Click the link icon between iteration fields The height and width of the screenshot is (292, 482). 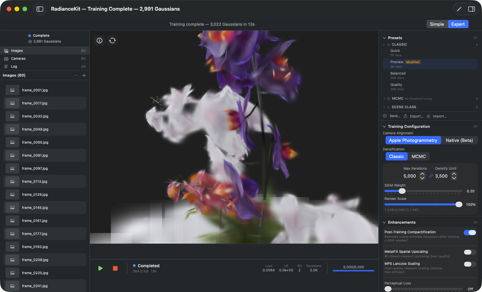431,176
